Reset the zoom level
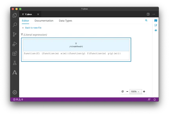The image size is (169, 115). pyautogui.click(x=123, y=91)
